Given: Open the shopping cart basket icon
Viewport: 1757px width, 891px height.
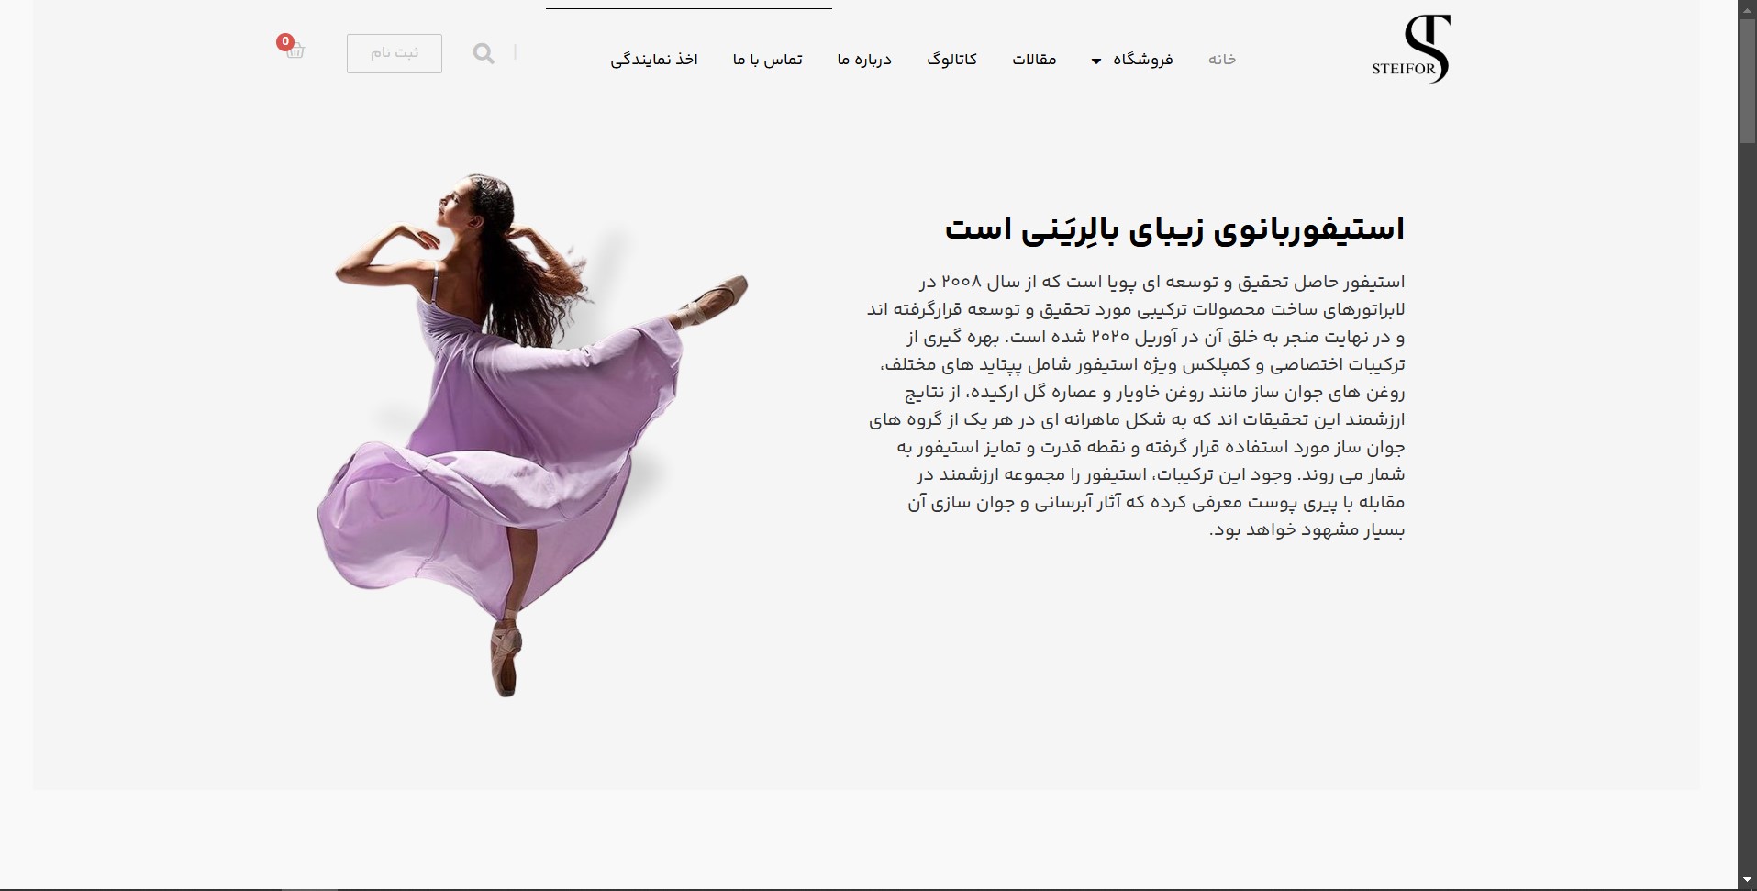Looking at the screenshot, I should [295, 51].
